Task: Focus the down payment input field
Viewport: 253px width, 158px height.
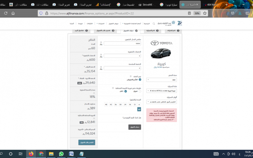Action: coord(122,68)
